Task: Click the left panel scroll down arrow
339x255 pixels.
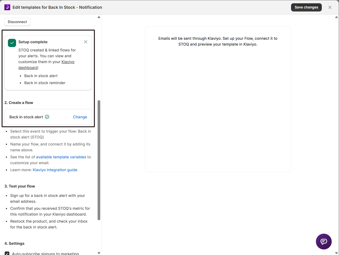Action: (x=99, y=253)
